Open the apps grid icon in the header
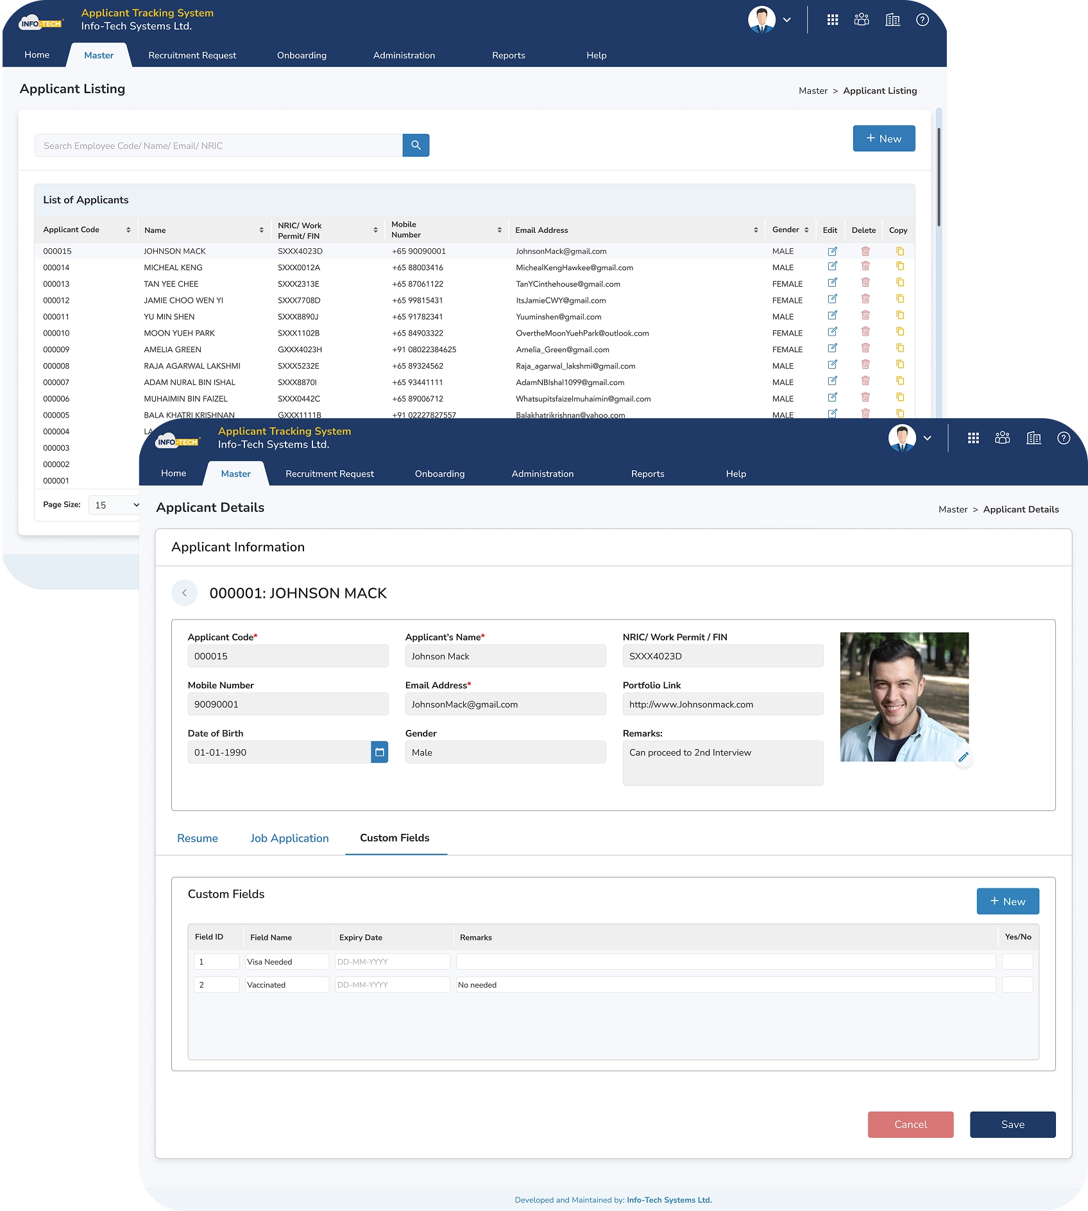1088x1211 pixels. 973,438
